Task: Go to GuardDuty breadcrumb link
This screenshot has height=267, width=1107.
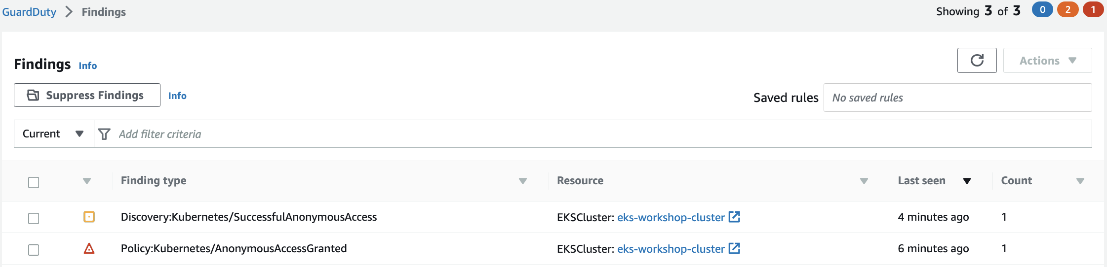Action: coord(30,12)
